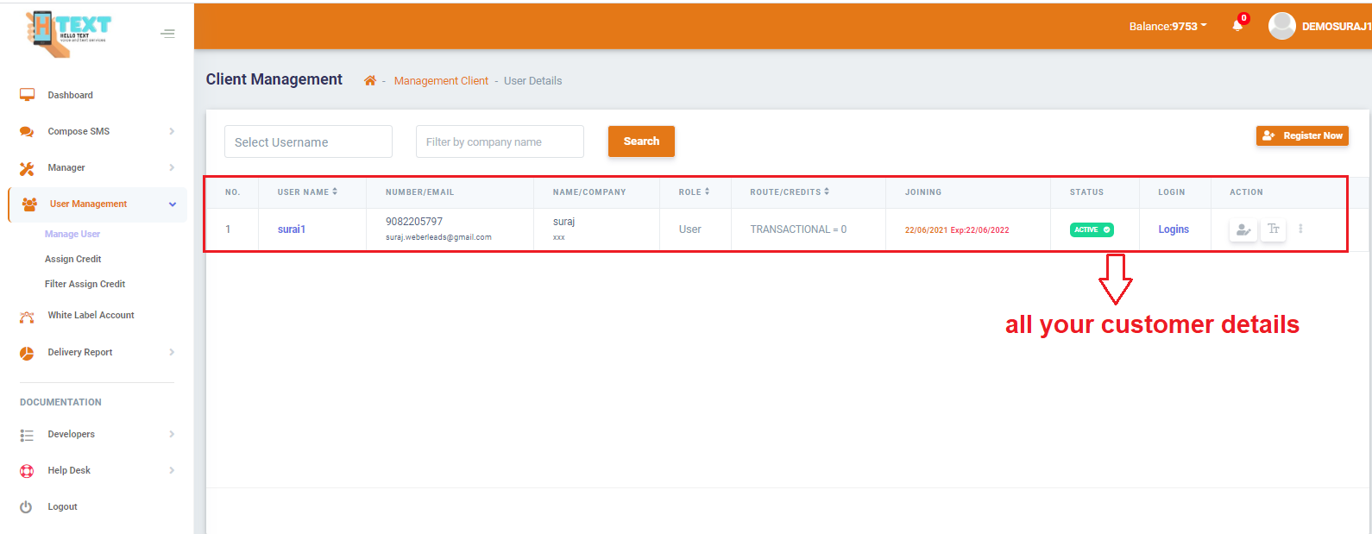Click the Hello Text logo

tap(69, 33)
